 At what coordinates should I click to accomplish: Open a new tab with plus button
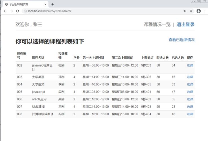point(52,5)
